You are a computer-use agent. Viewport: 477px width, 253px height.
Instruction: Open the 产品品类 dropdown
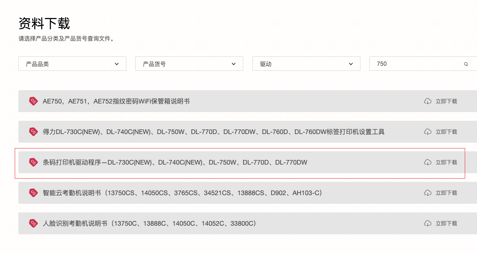[72, 64]
